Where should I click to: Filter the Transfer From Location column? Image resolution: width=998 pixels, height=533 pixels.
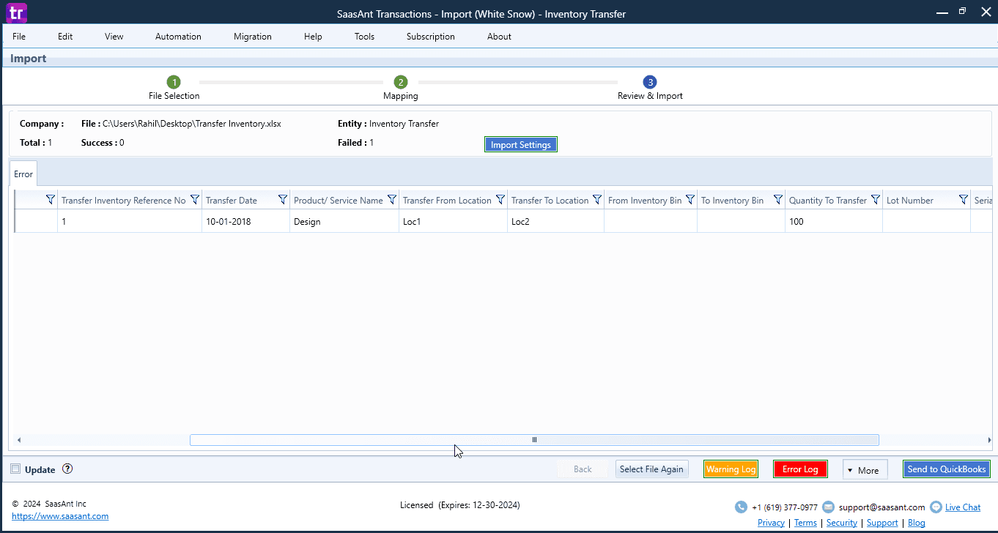(x=500, y=200)
